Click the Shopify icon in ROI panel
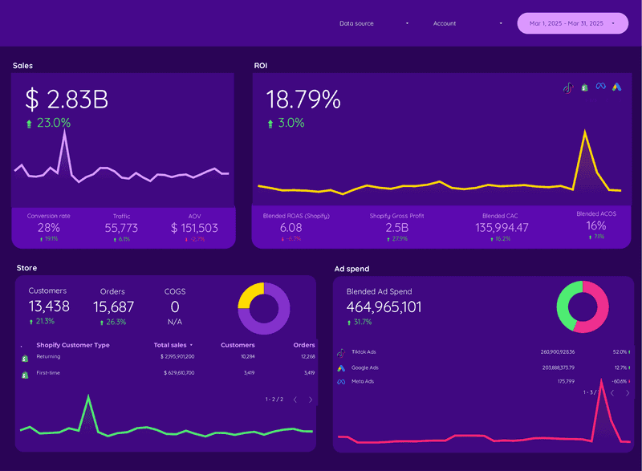 tap(584, 87)
